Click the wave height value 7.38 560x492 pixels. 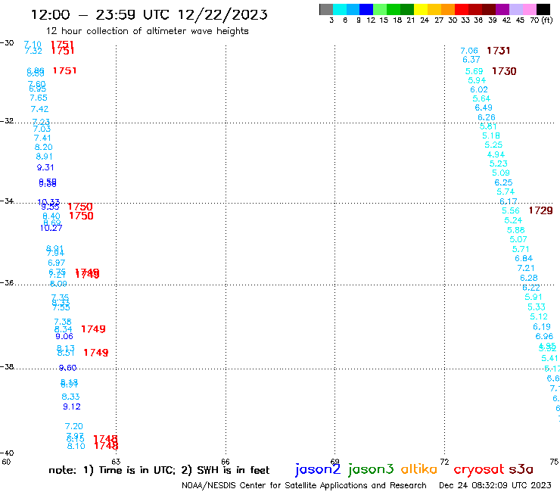(63, 322)
